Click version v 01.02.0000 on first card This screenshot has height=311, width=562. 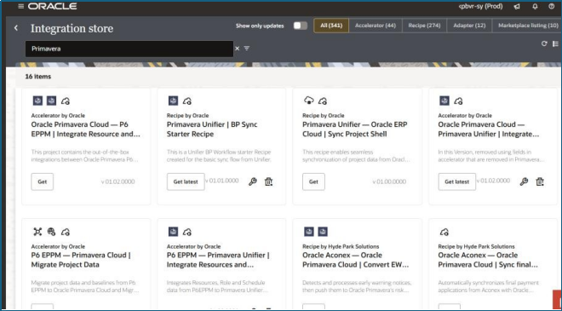tap(118, 181)
